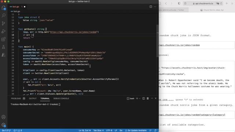Screen dimensions: 235x132
Task: Close the terminal panel
Action: pos(156,98)
